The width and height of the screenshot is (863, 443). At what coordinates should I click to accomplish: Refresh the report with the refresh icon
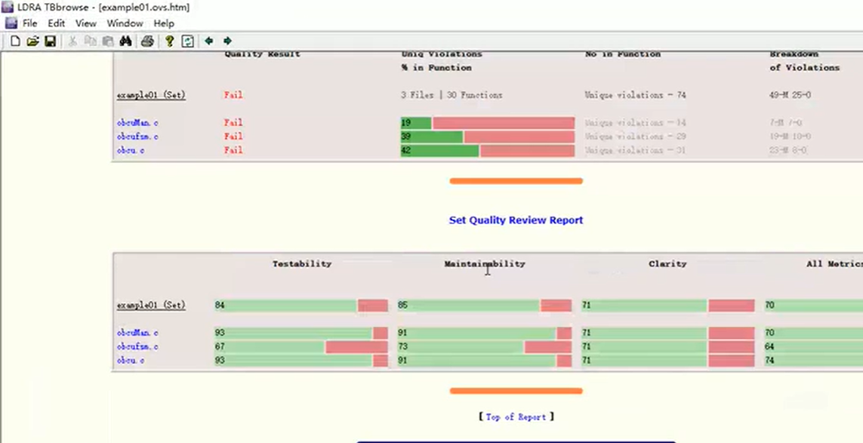tap(187, 42)
